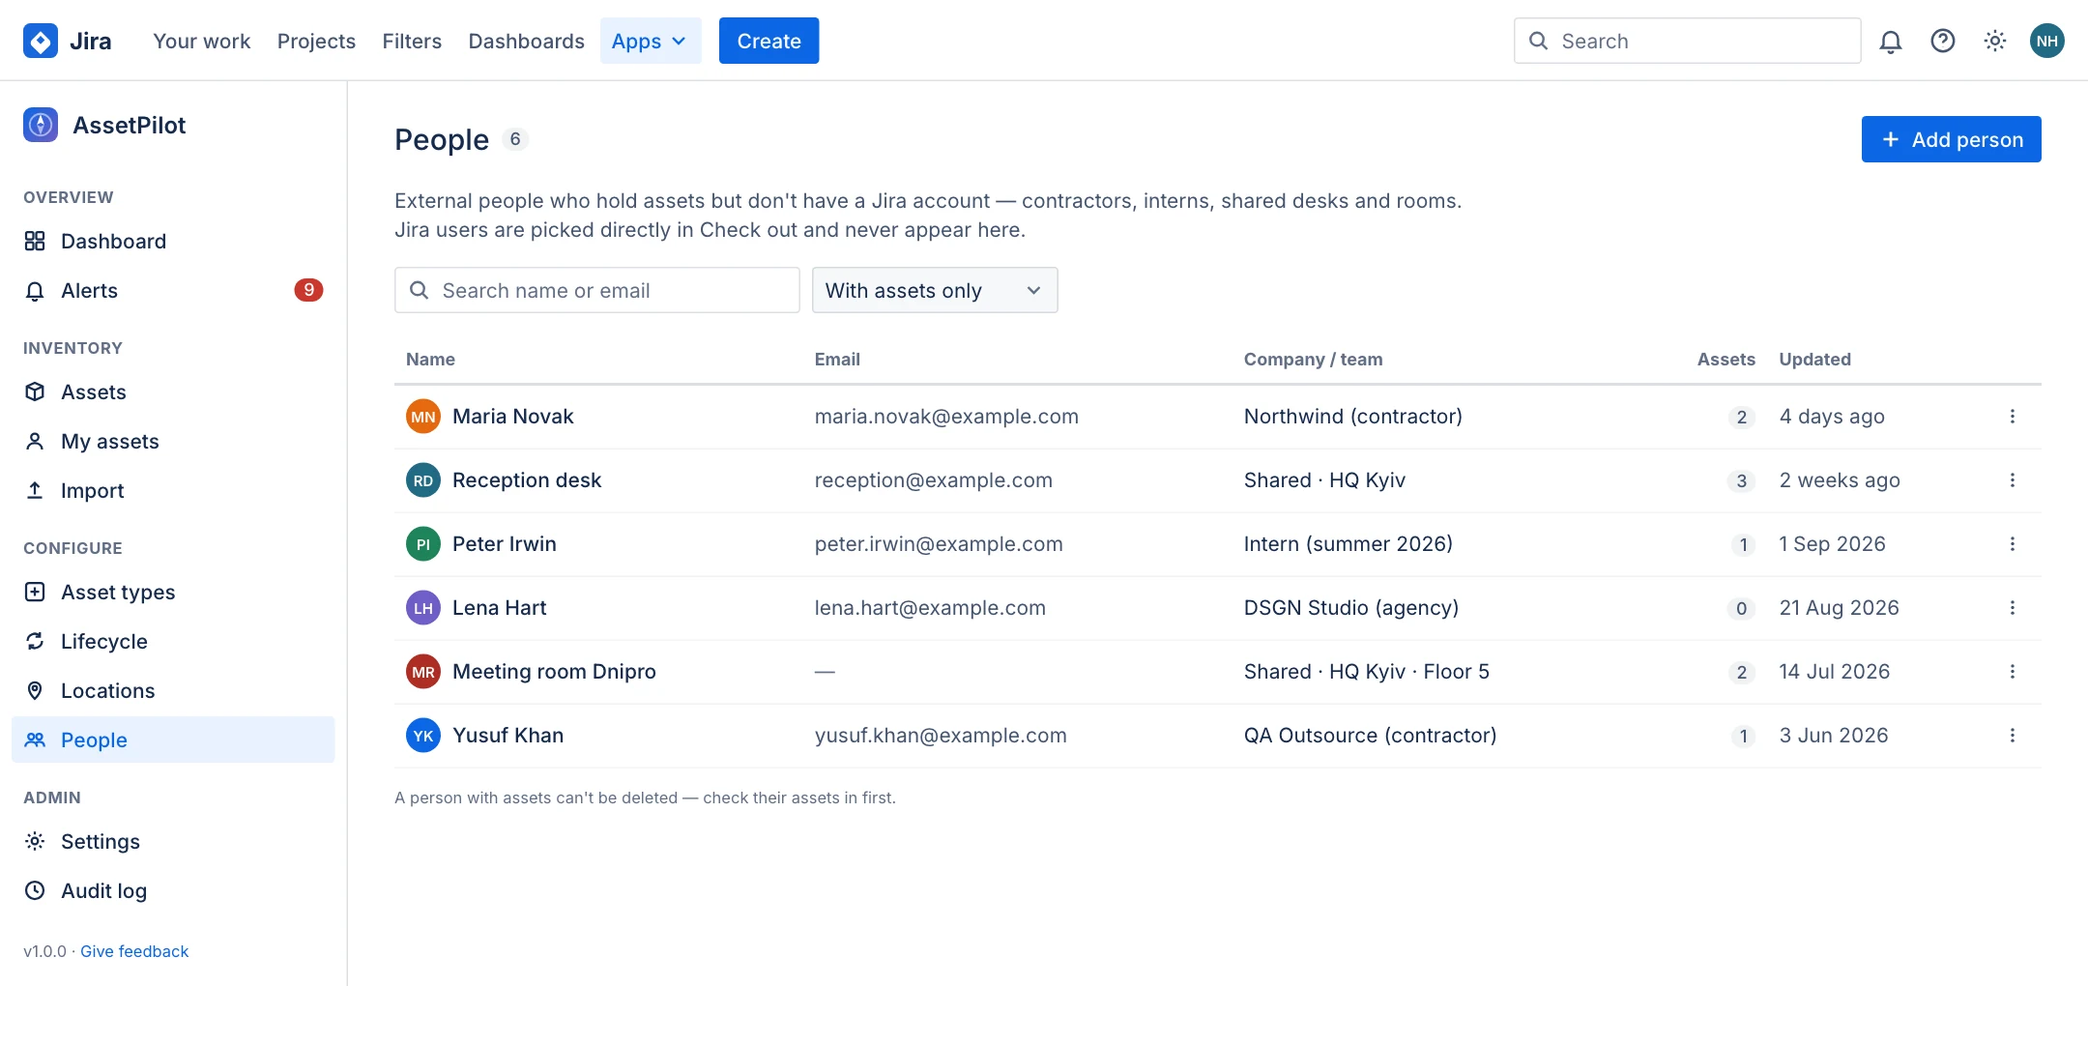
Task: Open row actions menu for Yusuf Khan
Action: pyautogui.click(x=2012, y=736)
